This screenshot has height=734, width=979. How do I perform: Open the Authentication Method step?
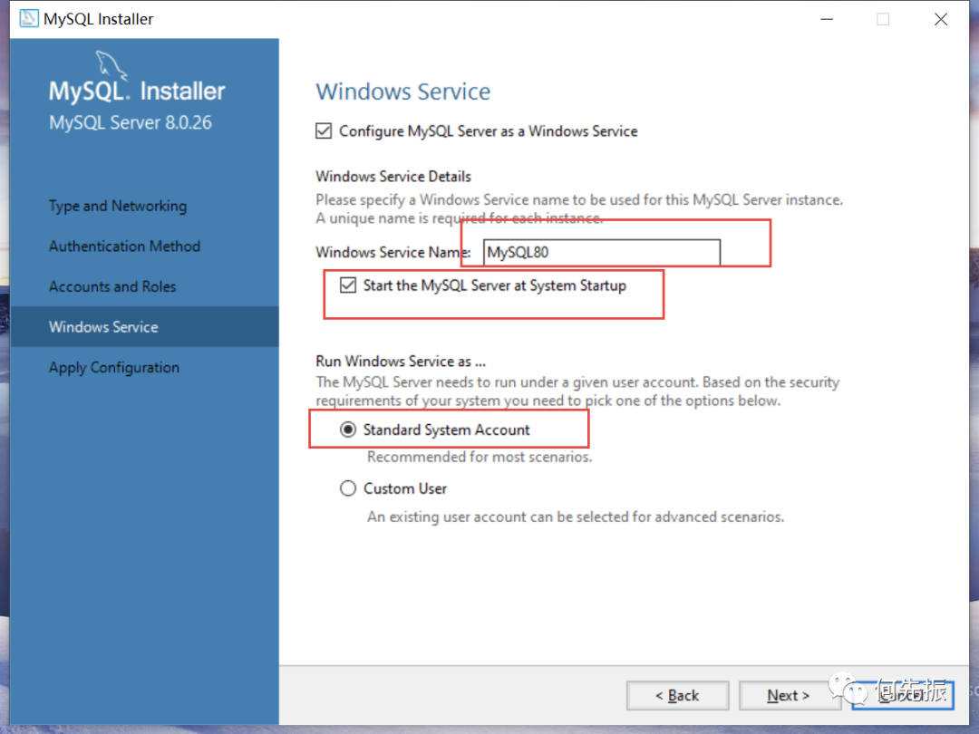[125, 246]
